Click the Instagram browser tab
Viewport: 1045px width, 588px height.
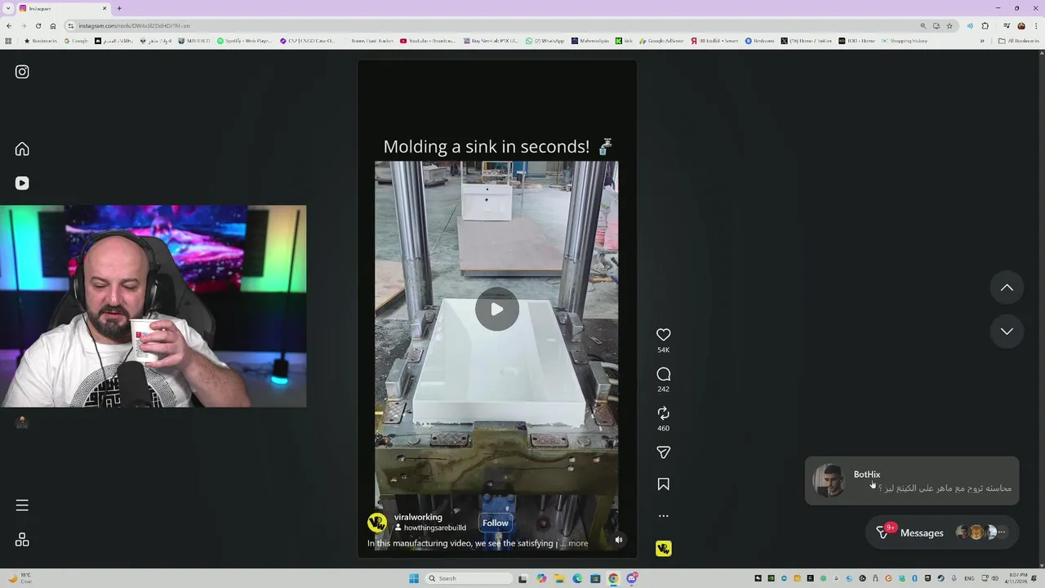tap(61, 8)
